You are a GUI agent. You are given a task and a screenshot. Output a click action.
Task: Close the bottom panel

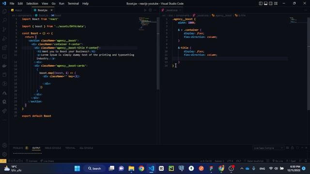click(x=307, y=148)
